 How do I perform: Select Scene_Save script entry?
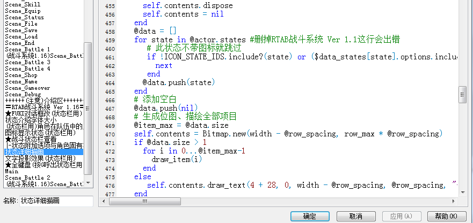pyautogui.click(x=21, y=30)
